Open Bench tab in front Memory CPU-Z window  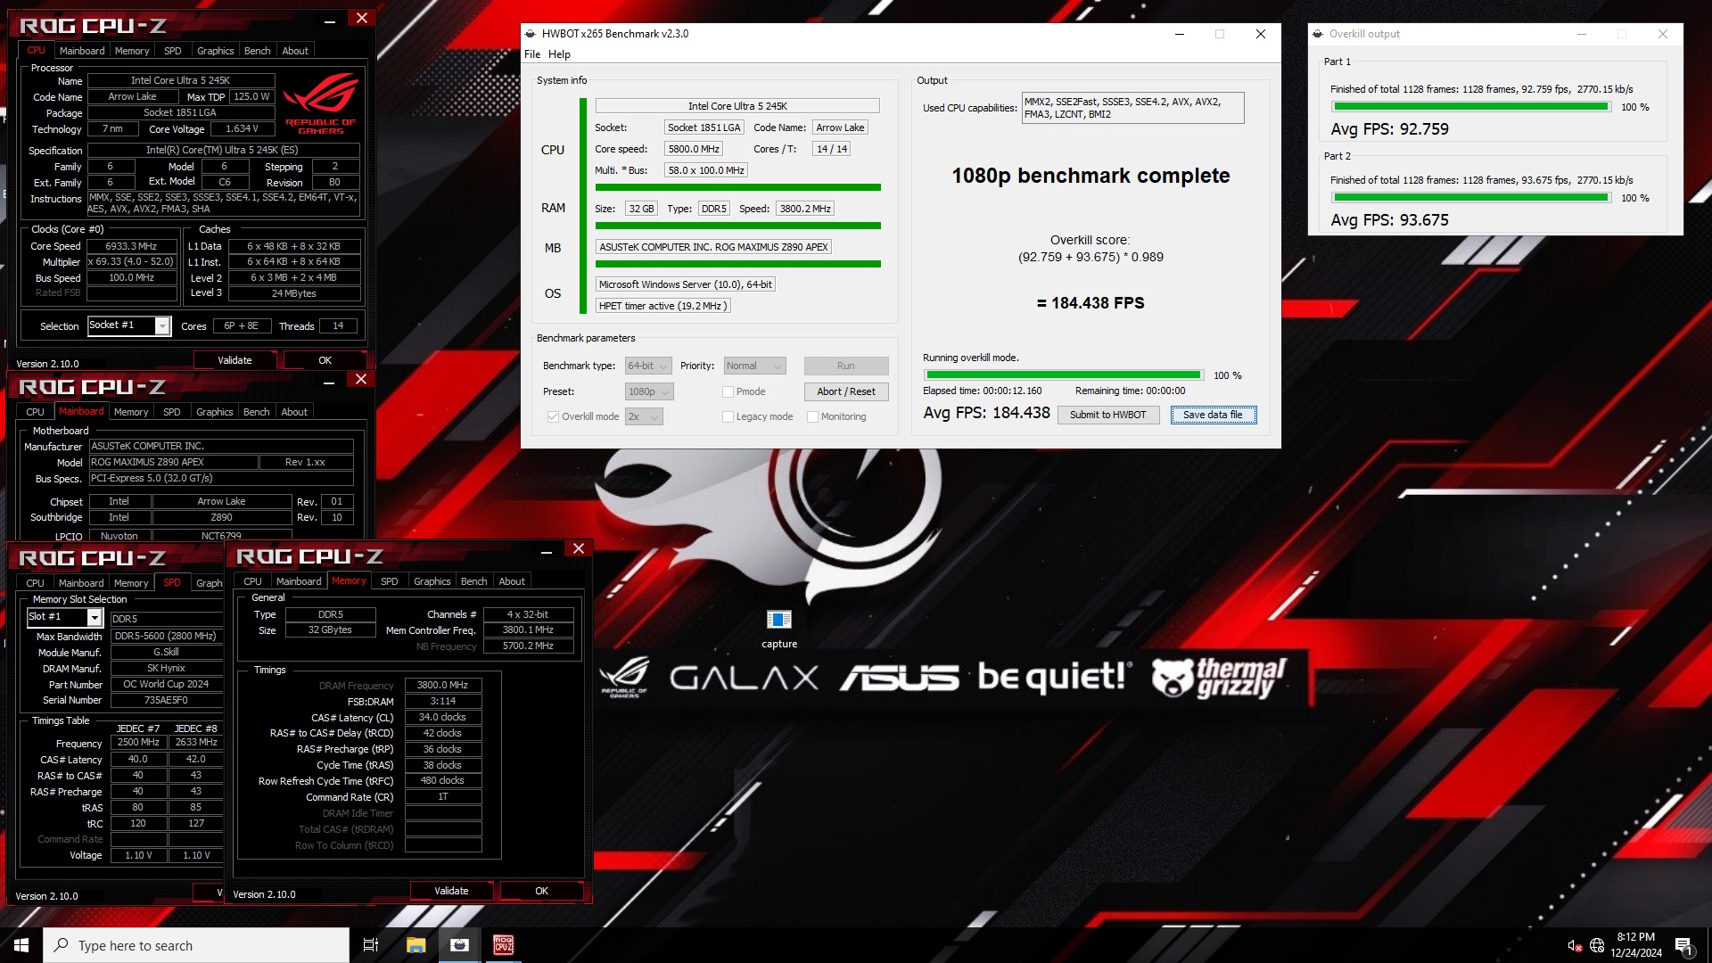click(473, 581)
